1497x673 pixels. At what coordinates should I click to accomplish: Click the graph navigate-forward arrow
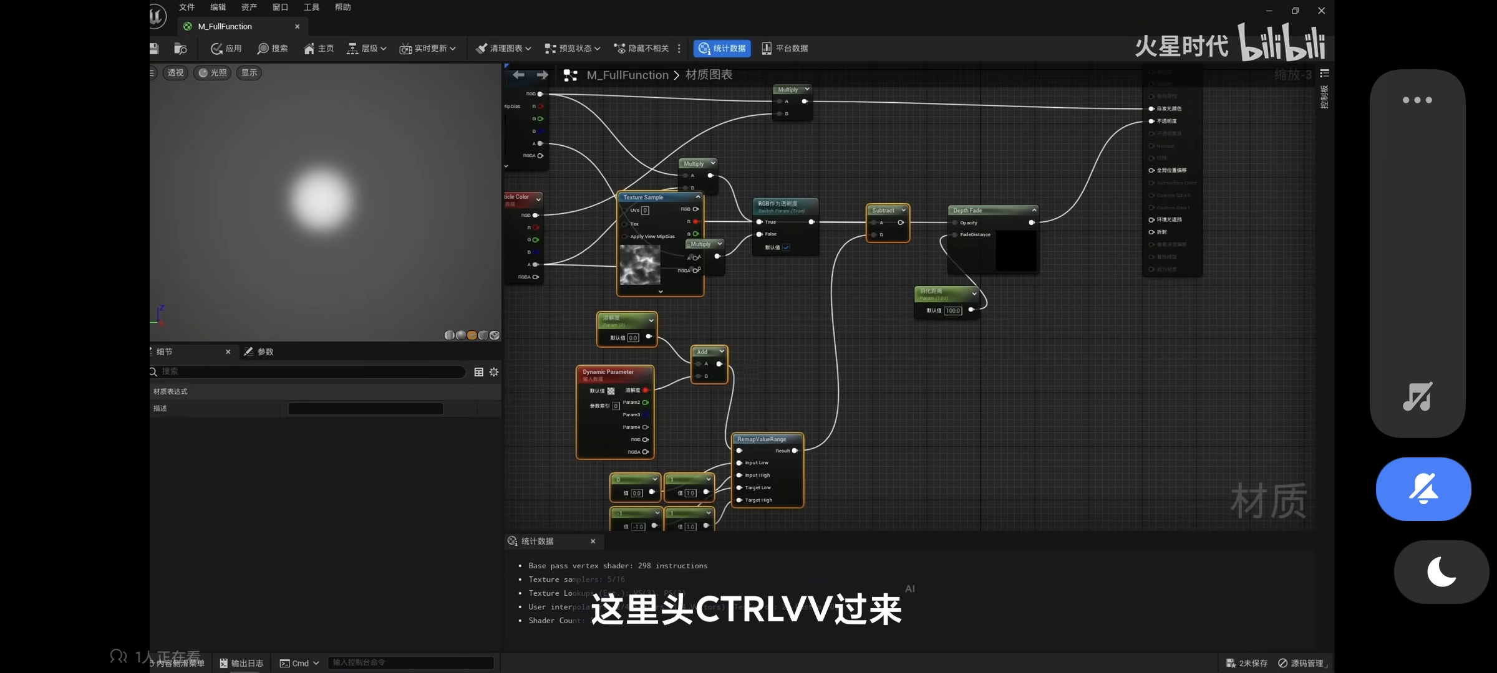[x=543, y=75]
